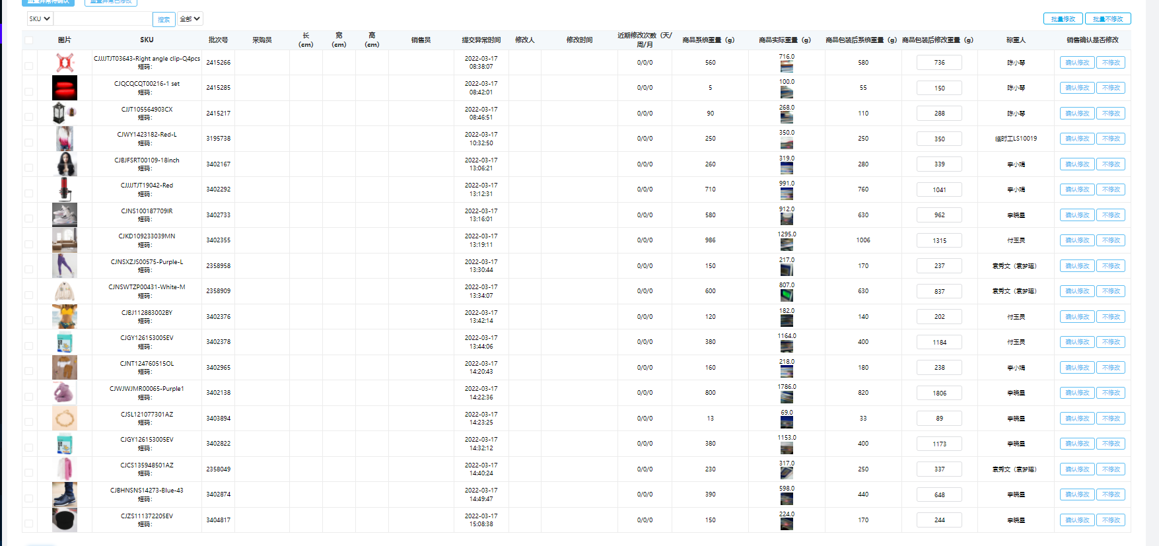This screenshot has height=546, width=1159.
Task: Open the SKU search type dropdown
Action: (x=40, y=19)
